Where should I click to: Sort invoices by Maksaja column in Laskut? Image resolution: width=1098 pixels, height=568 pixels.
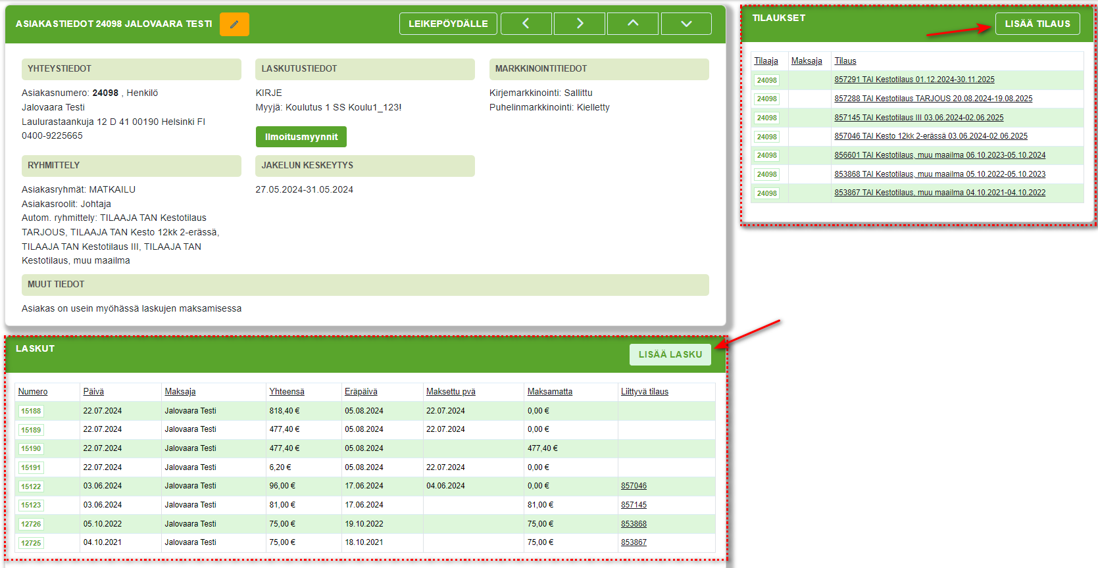point(180,392)
